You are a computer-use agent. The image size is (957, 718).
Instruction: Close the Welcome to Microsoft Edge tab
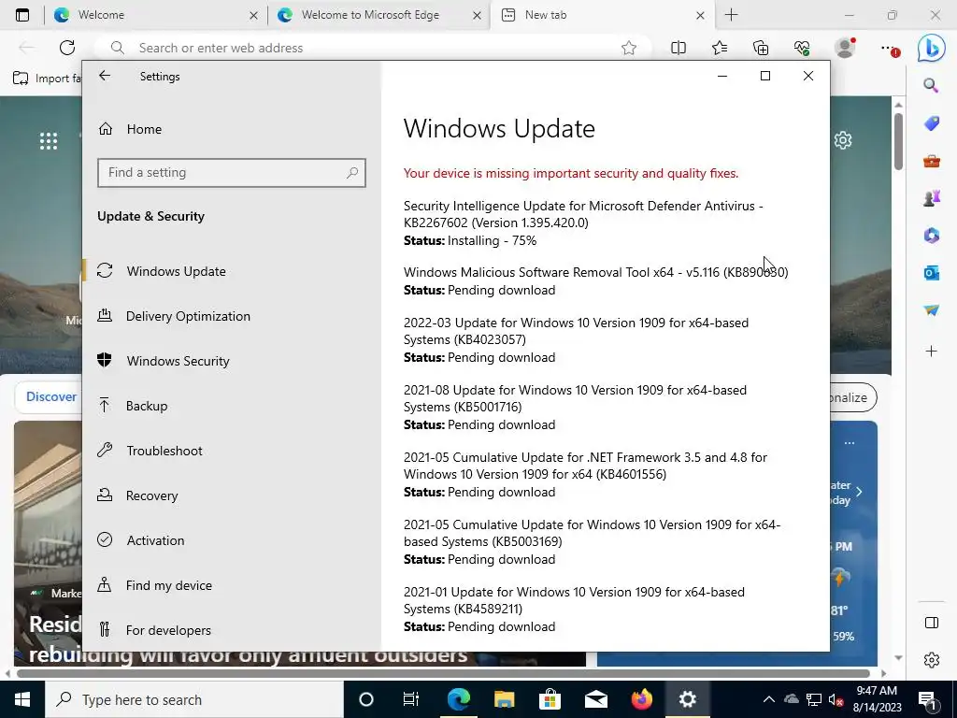tap(478, 16)
